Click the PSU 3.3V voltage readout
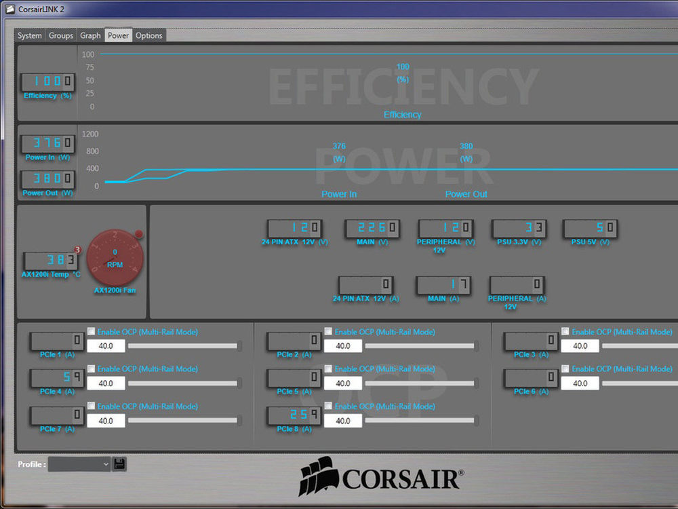This screenshot has height=509, width=678. click(519, 228)
